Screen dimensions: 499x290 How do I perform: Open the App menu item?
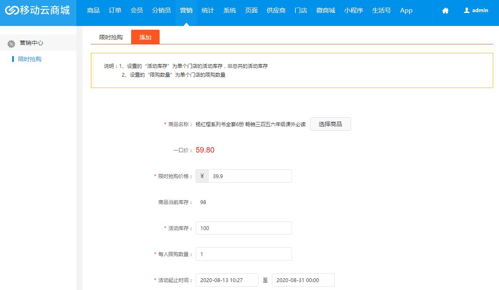[x=406, y=10]
